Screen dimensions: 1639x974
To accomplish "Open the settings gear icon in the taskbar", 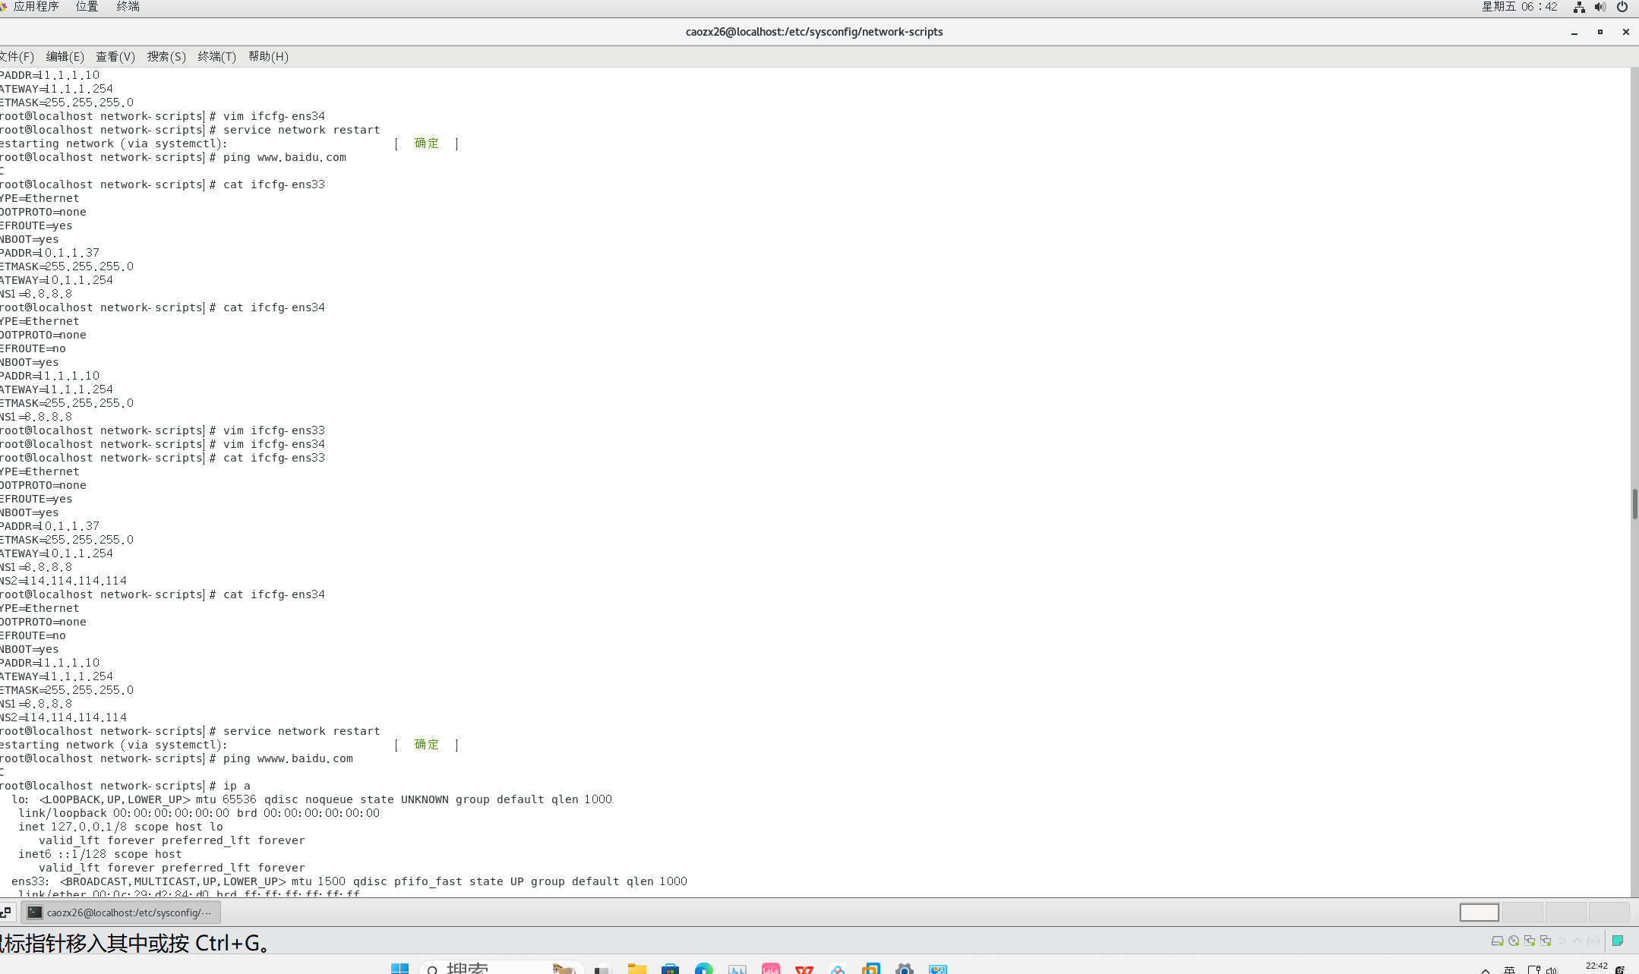I will click(x=904, y=969).
